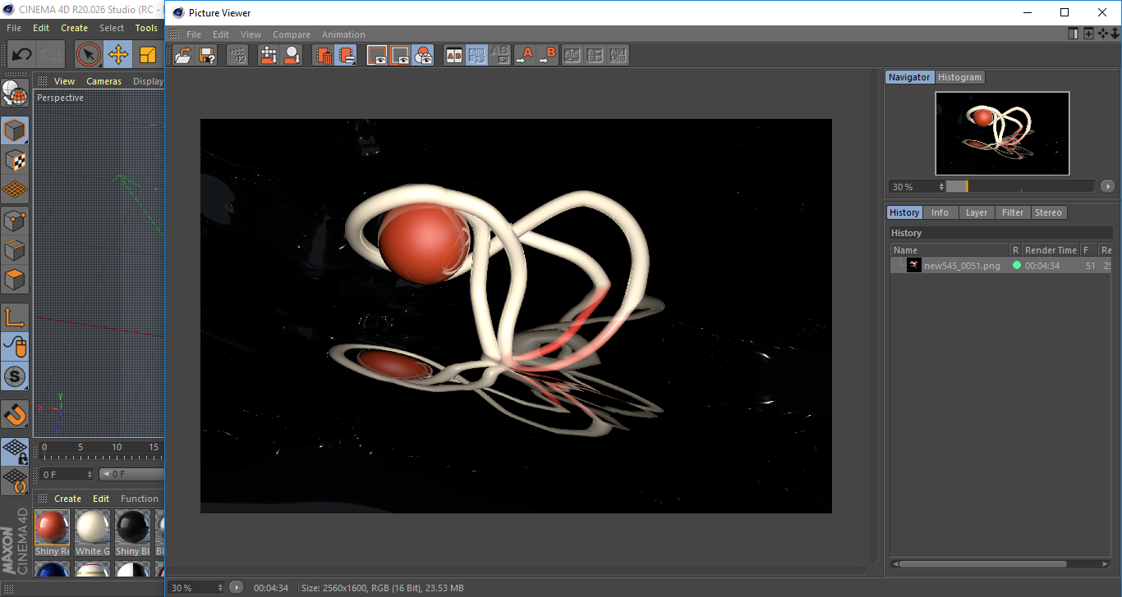Click the 30 % zoom field in Navigator

click(916, 186)
